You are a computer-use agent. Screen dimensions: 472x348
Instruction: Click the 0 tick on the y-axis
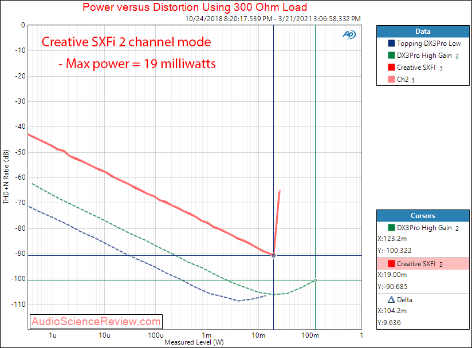[23, 25]
